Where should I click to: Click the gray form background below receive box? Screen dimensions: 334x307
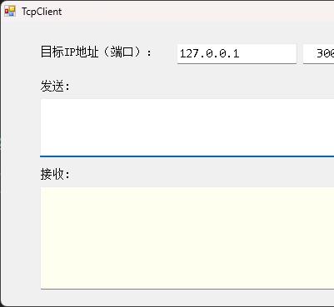[187, 297]
